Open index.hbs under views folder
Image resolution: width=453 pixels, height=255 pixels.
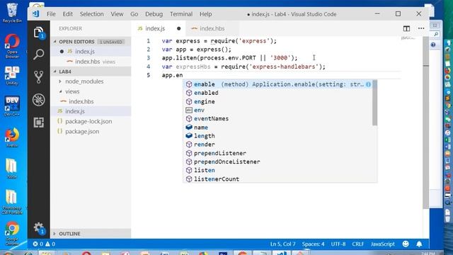click(x=91, y=101)
